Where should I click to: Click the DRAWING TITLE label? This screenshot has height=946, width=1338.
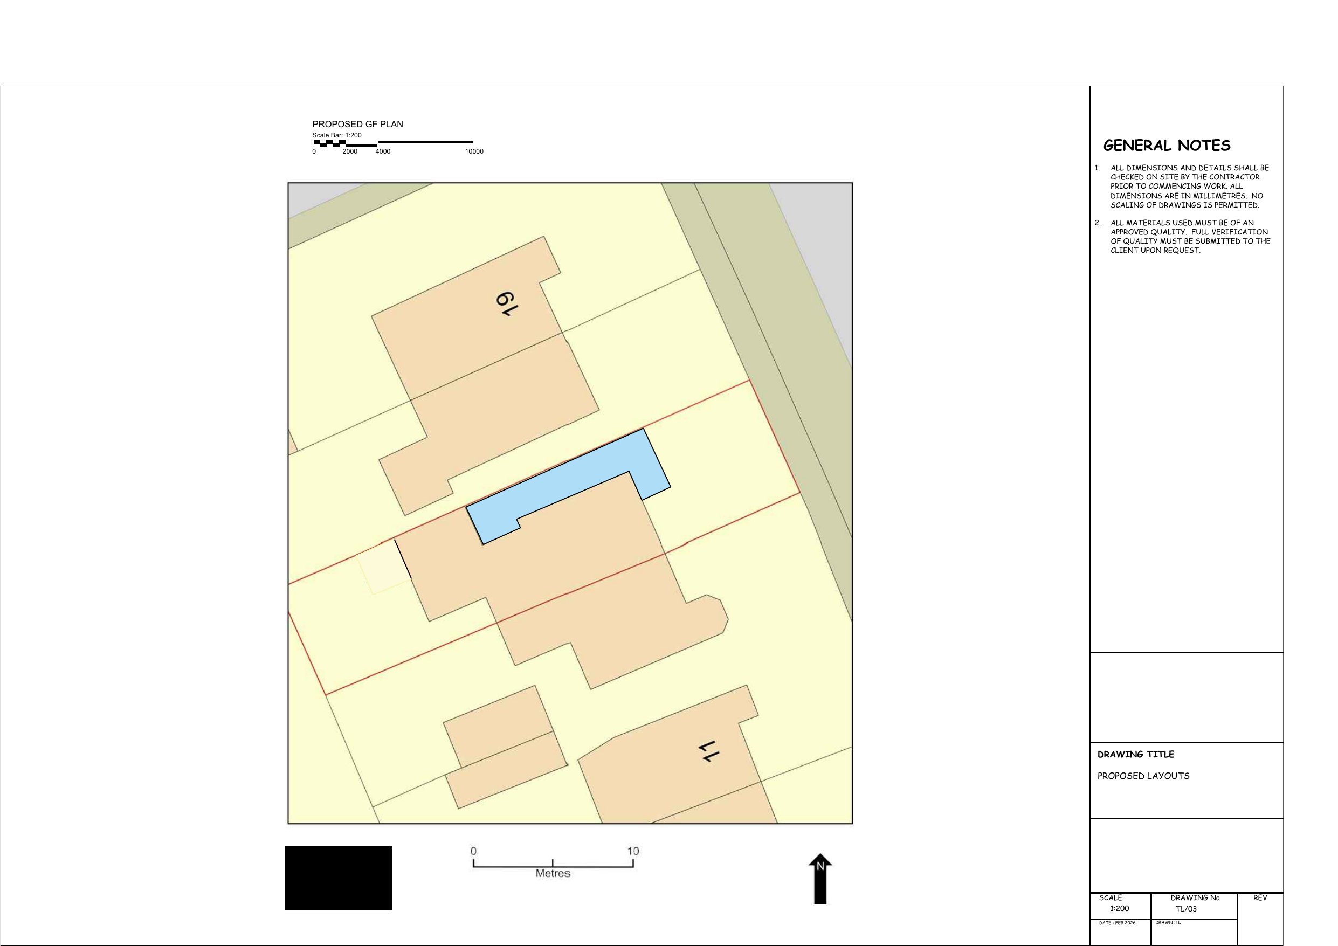point(1135,754)
